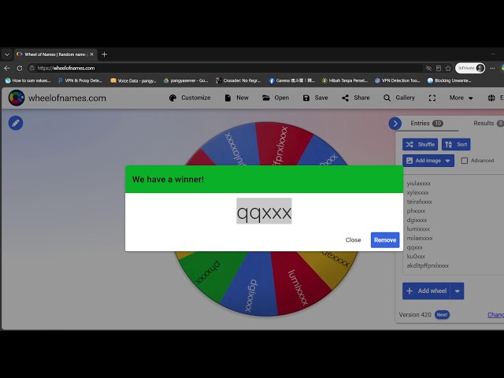Screen dimensions: 504x378
Task: Close the winner dialog
Action: [x=353, y=239]
